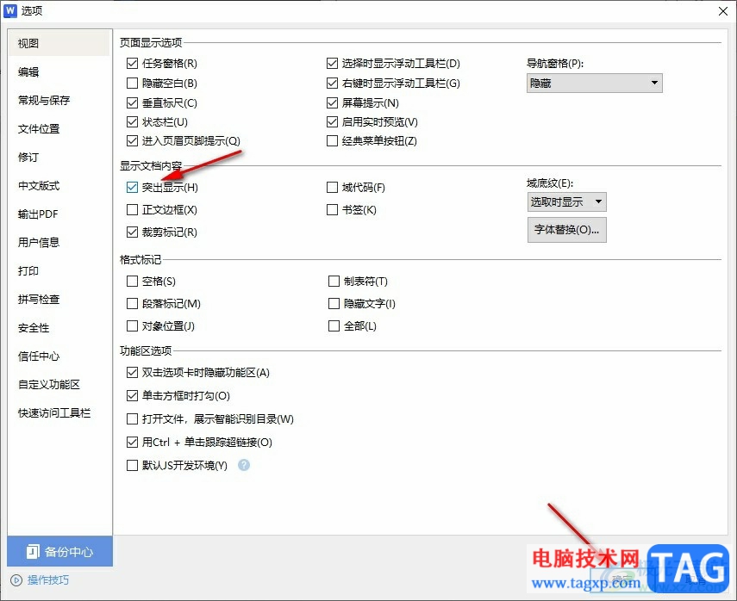This screenshot has height=601, width=737.
Task: Toggle 选择时显示浮动工具栏(D) checkbox
Action: [x=332, y=63]
